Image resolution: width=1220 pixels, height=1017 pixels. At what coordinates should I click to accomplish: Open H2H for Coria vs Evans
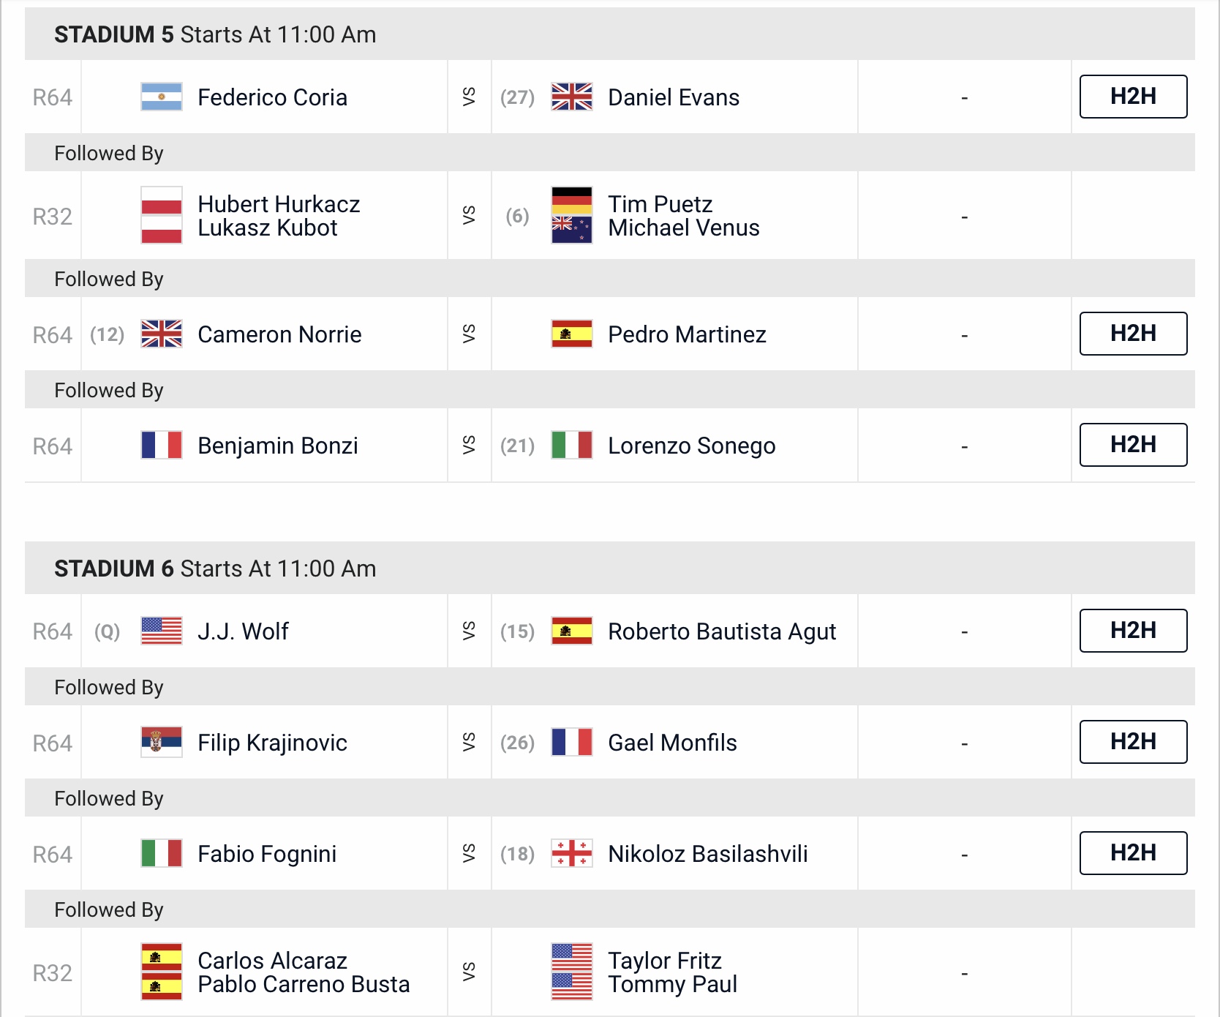(x=1133, y=97)
